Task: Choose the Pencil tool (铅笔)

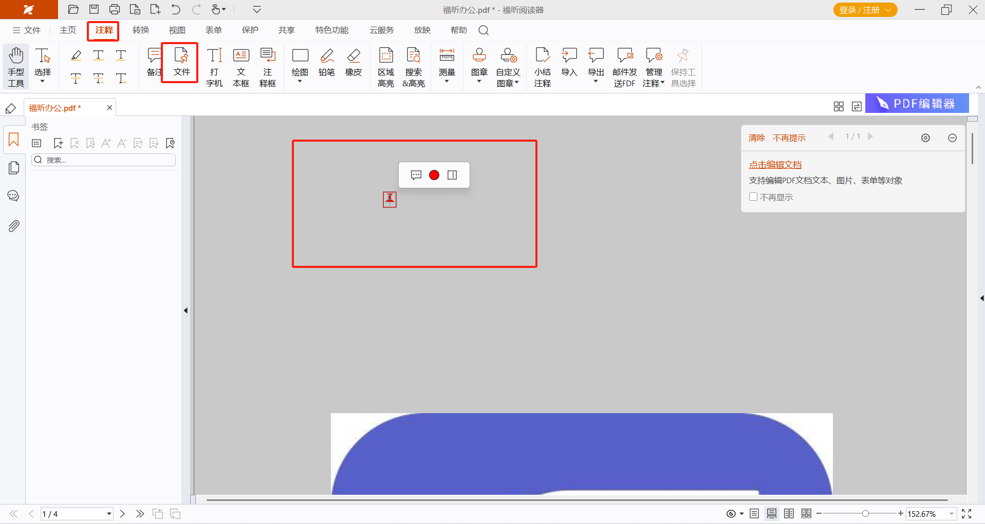Action: (x=327, y=62)
